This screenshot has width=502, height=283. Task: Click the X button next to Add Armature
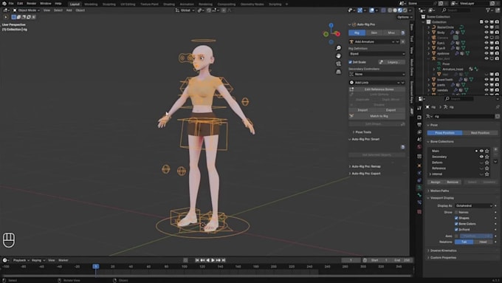point(403,41)
